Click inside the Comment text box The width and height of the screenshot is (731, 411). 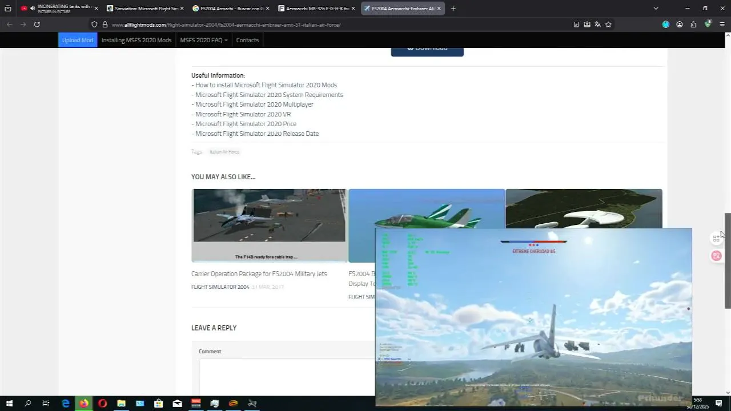pos(286,377)
